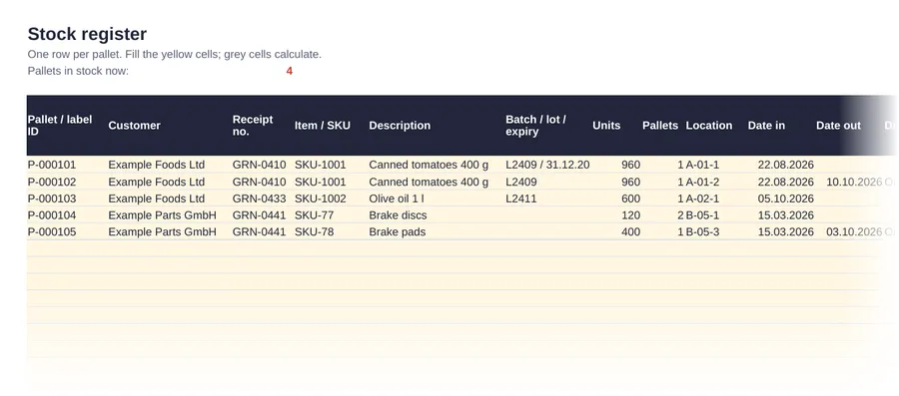Image resolution: width=899 pixels, height=396 pixels.
Task: Select GRN-0441 in row P-000104
Action: coord(259,215)
